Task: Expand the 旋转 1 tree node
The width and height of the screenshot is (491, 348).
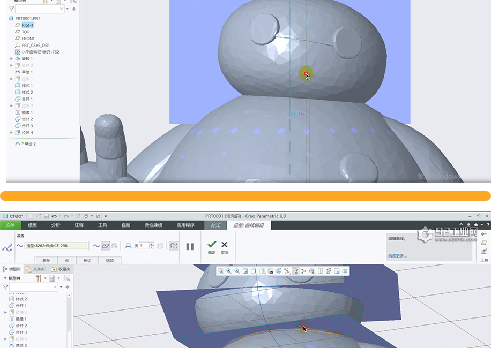Action: point(12,59)
